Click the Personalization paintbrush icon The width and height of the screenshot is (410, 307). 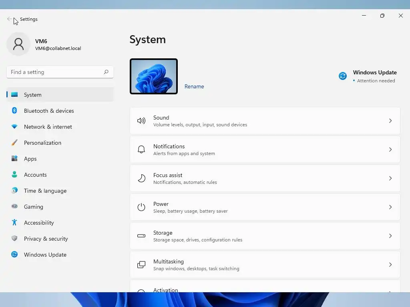pos(14,143)
